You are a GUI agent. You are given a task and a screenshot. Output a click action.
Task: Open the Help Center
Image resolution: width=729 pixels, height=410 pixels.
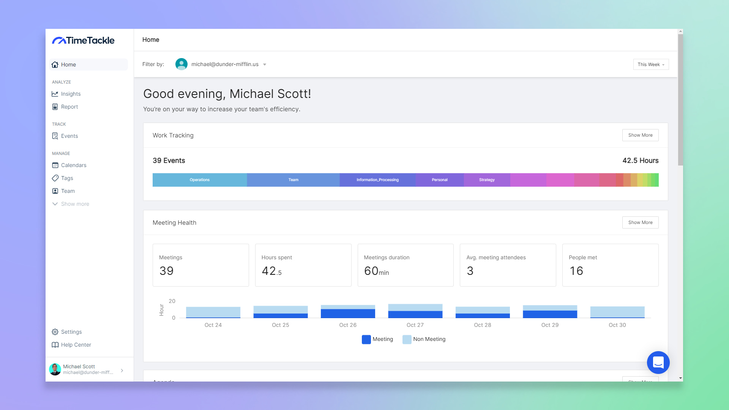tap(76, 345)
